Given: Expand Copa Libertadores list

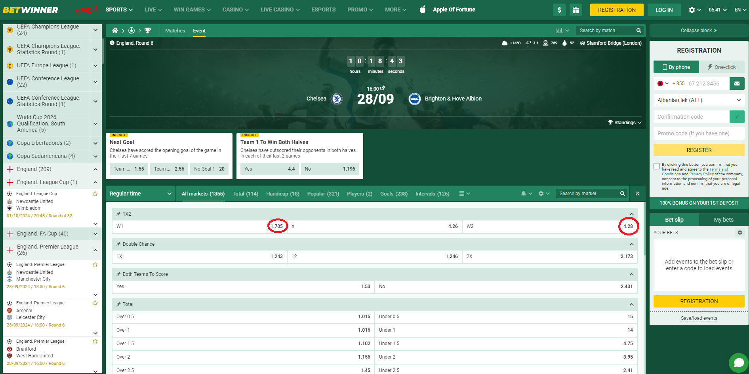Looking at the screenshot, I should [x=95, y=143].
